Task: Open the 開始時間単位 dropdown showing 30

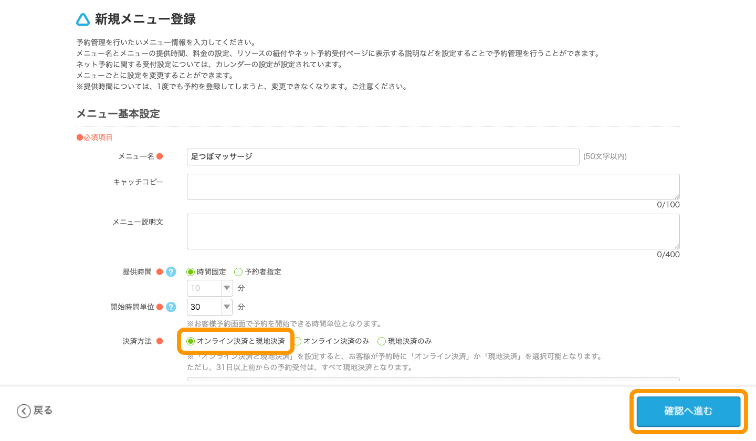Action: pos(209,307)
